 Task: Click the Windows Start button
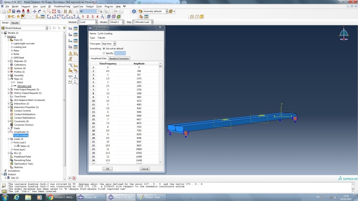click(x=5, y=197)
